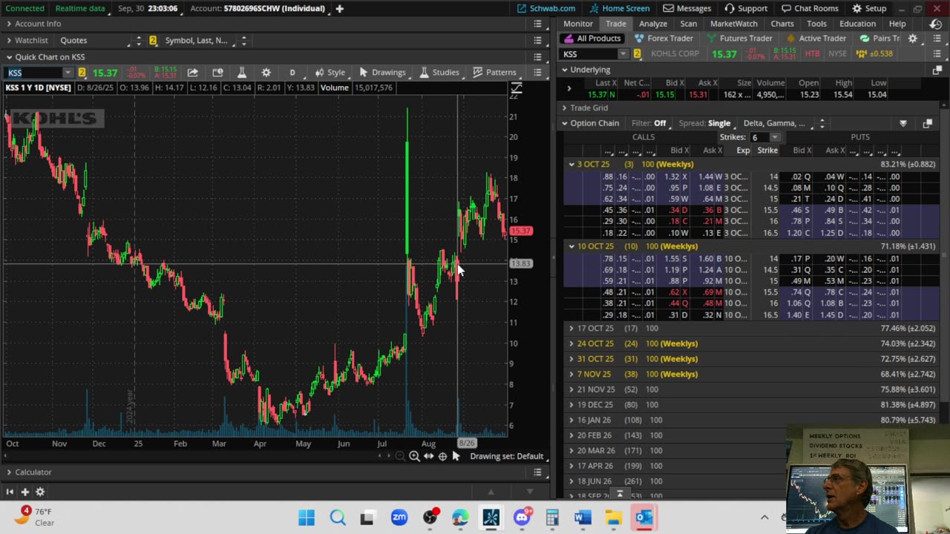This screenshot has height=534, width=950.
Task: Click the horizontal pan arrows below chart
Action: click(428, 456)
